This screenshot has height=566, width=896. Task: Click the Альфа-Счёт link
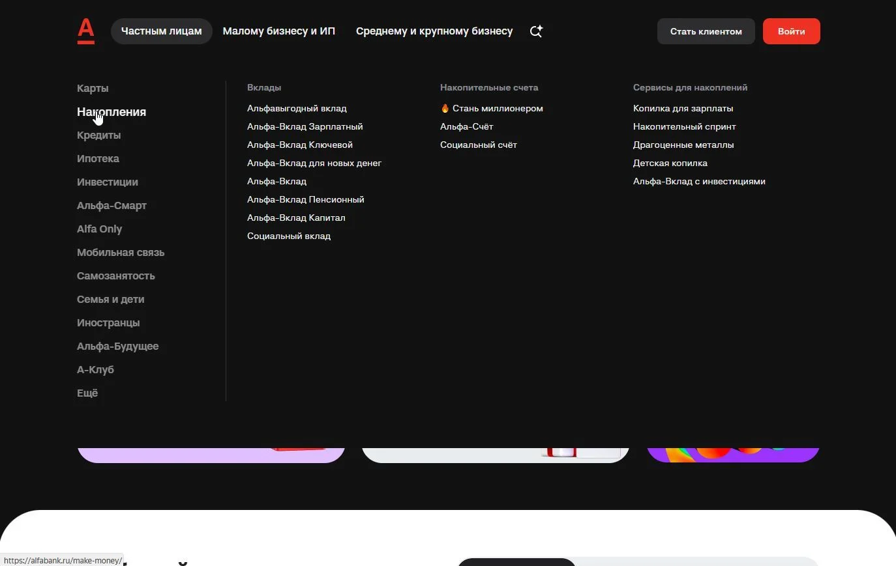coord(467,126)
